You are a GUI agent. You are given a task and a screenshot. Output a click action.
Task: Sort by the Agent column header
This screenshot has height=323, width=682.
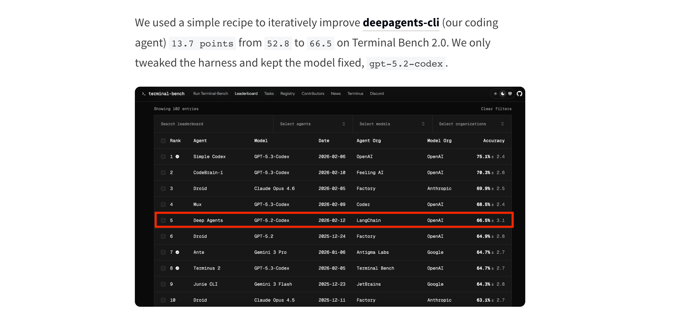(200, 141)
